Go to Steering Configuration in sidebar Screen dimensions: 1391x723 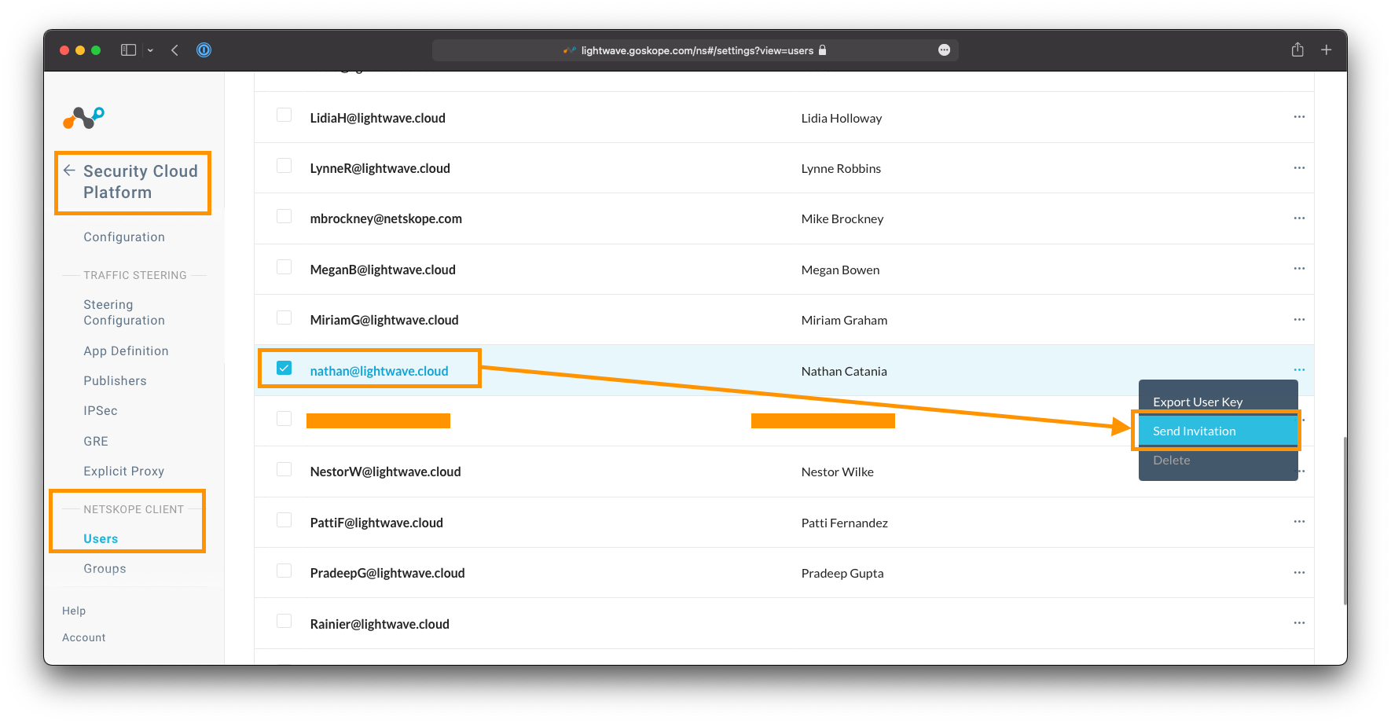coord(123,313)
